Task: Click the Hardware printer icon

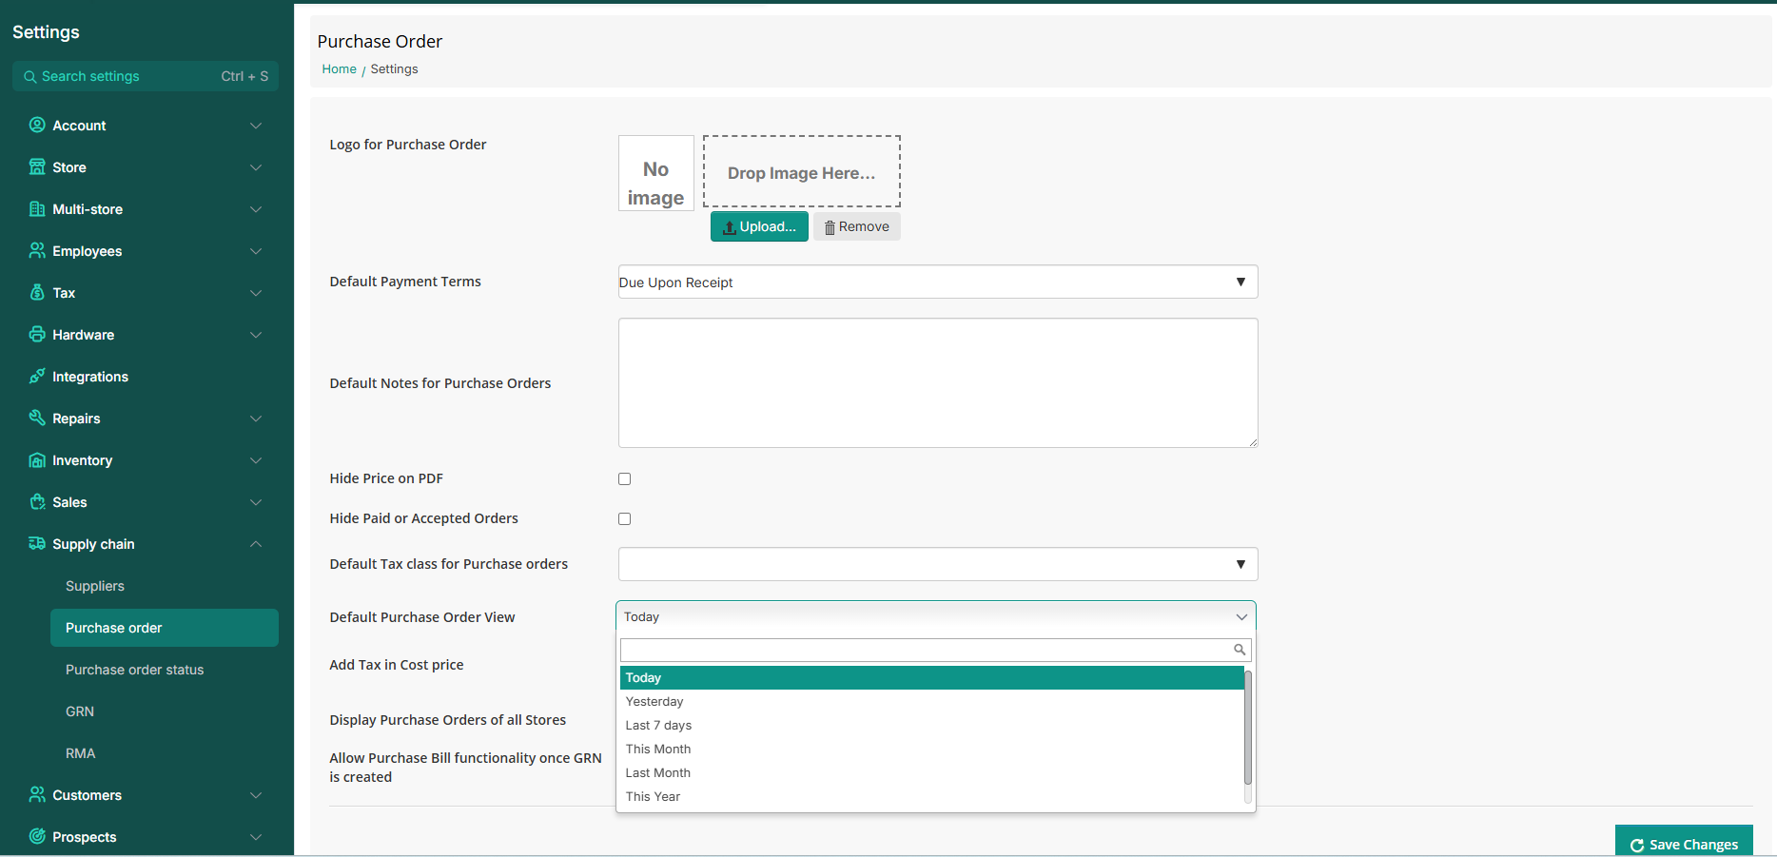Action: tap(37, 335)
